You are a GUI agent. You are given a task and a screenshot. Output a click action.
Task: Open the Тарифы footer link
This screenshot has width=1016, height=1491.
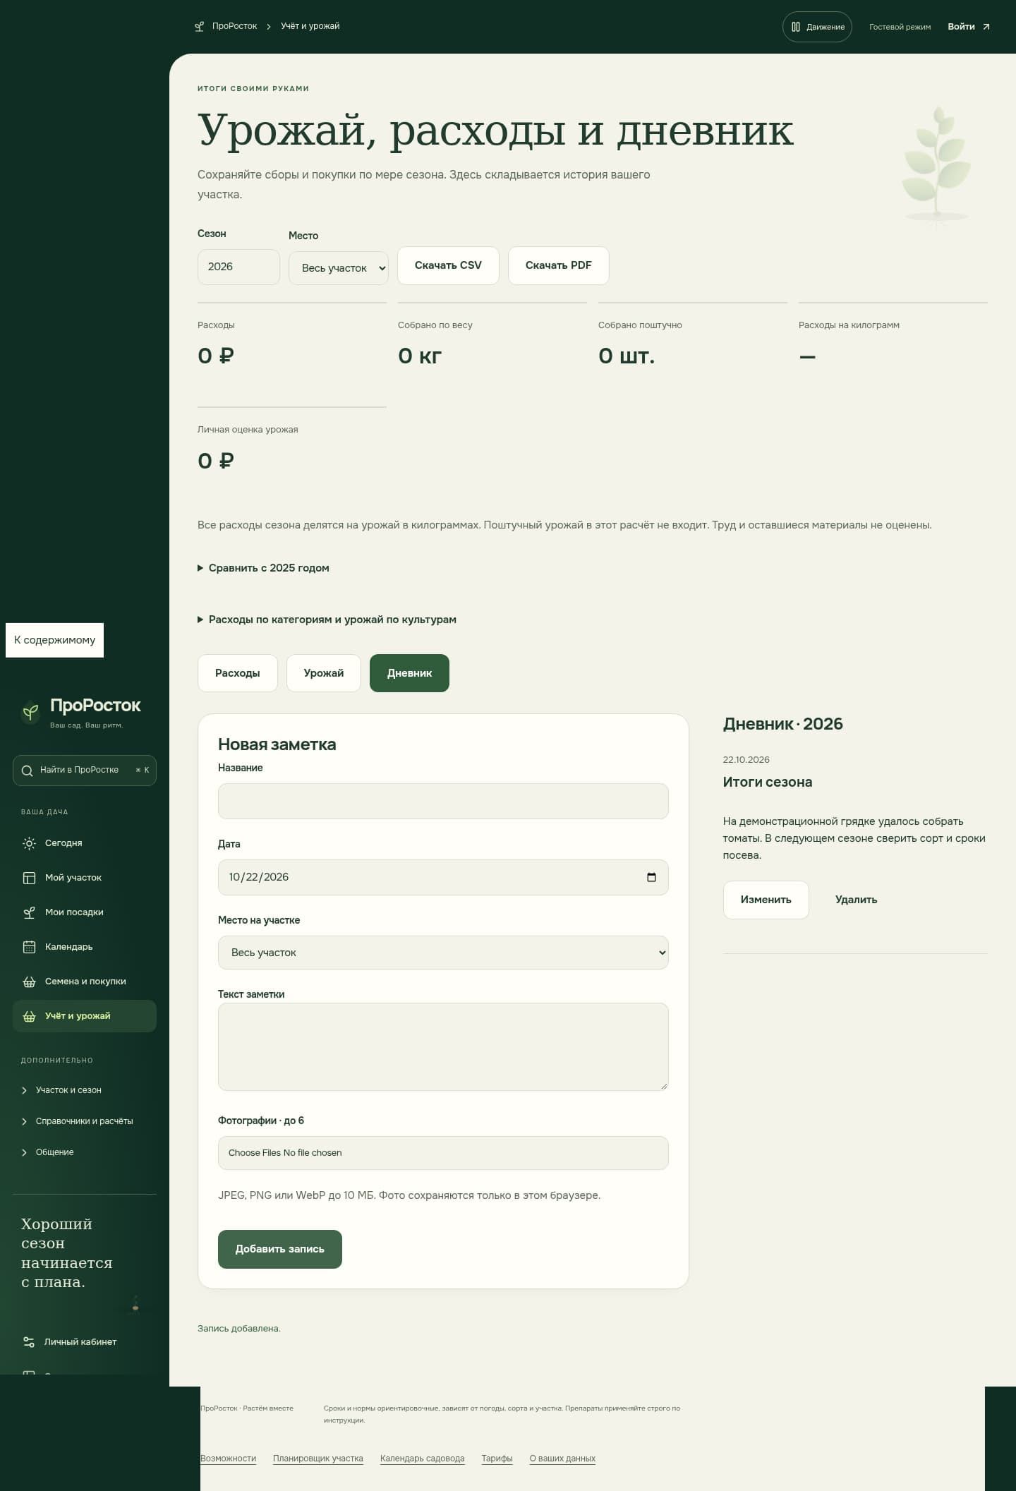(497, 1459)
